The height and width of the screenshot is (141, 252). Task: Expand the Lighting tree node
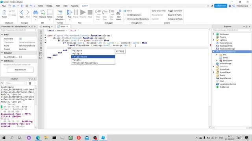point(213,40)
